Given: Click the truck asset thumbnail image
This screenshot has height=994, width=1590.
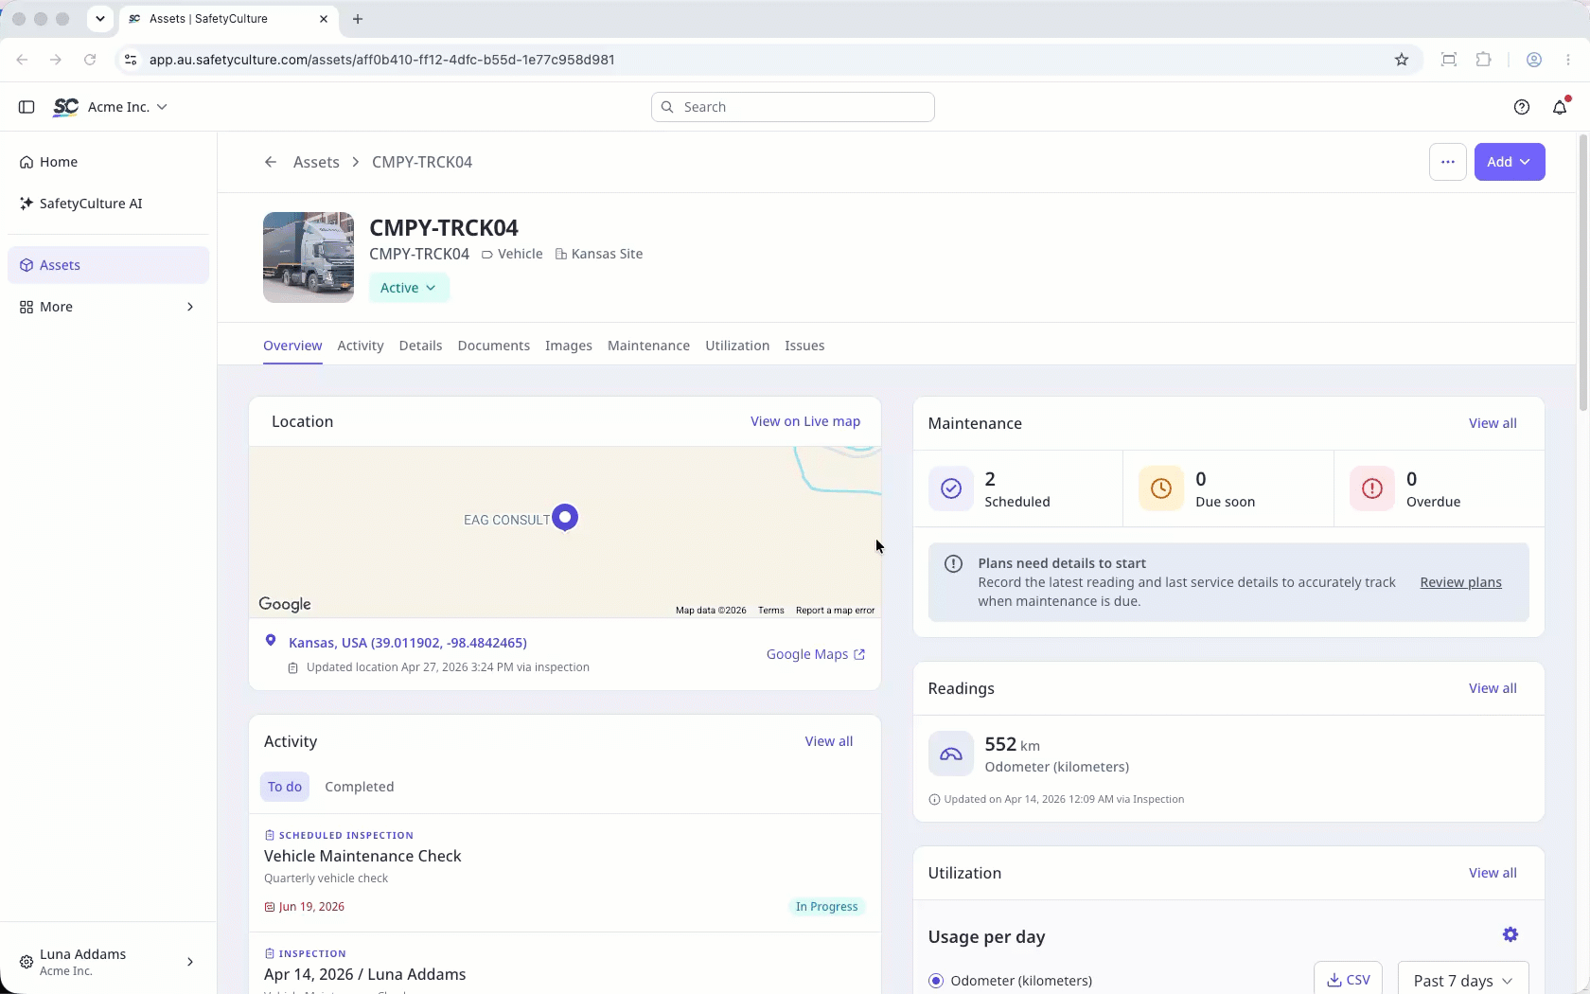Looking at the screenshot, I should tap(309, 257).
